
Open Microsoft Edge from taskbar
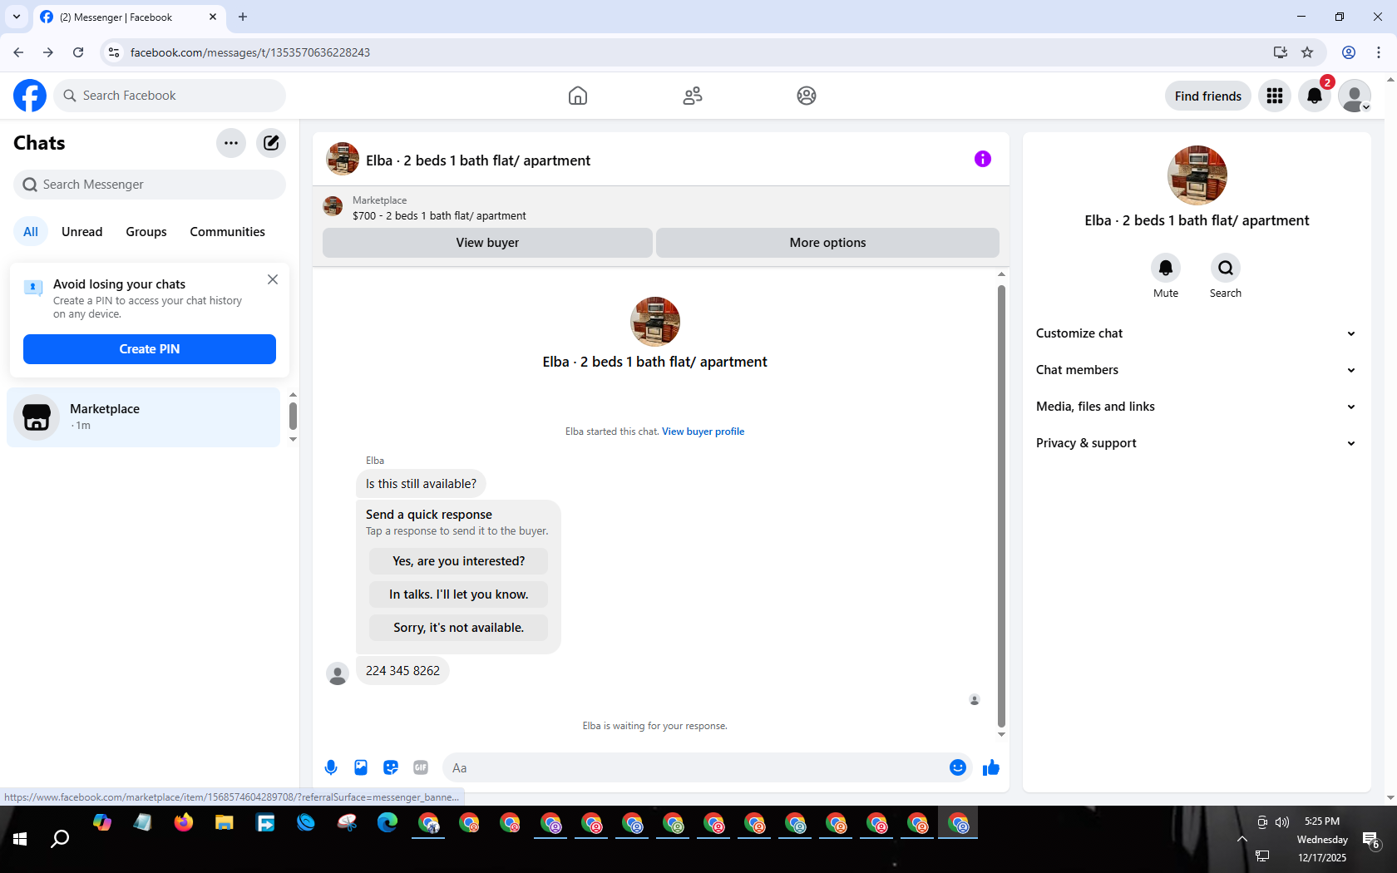point(388,823)
